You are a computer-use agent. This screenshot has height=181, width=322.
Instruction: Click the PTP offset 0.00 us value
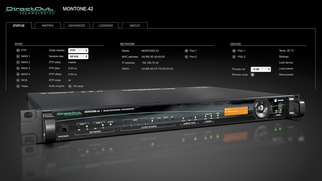click(72, 74)
